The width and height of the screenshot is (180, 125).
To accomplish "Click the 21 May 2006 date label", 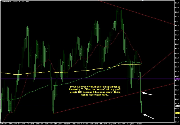I will click(58, 124).
